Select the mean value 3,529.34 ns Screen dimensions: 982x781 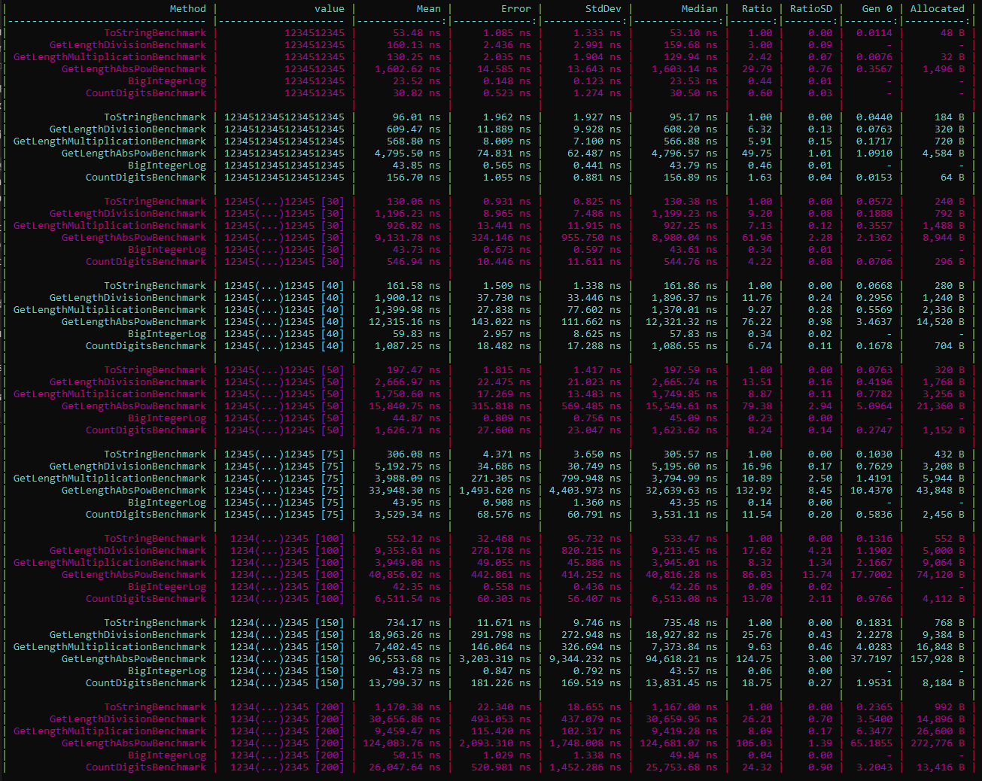click(408, 515)
